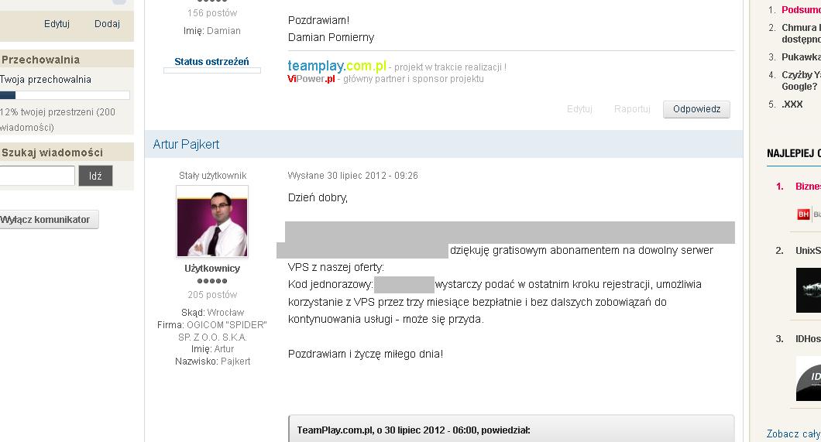Click the Edytuj link in left sidebar
The image size is (821, 442).
[57, 24]
